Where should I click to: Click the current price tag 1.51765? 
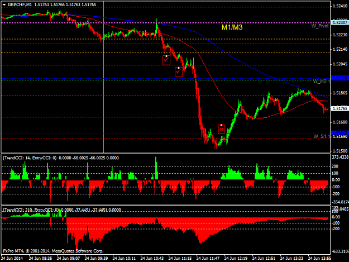(340, 108)
